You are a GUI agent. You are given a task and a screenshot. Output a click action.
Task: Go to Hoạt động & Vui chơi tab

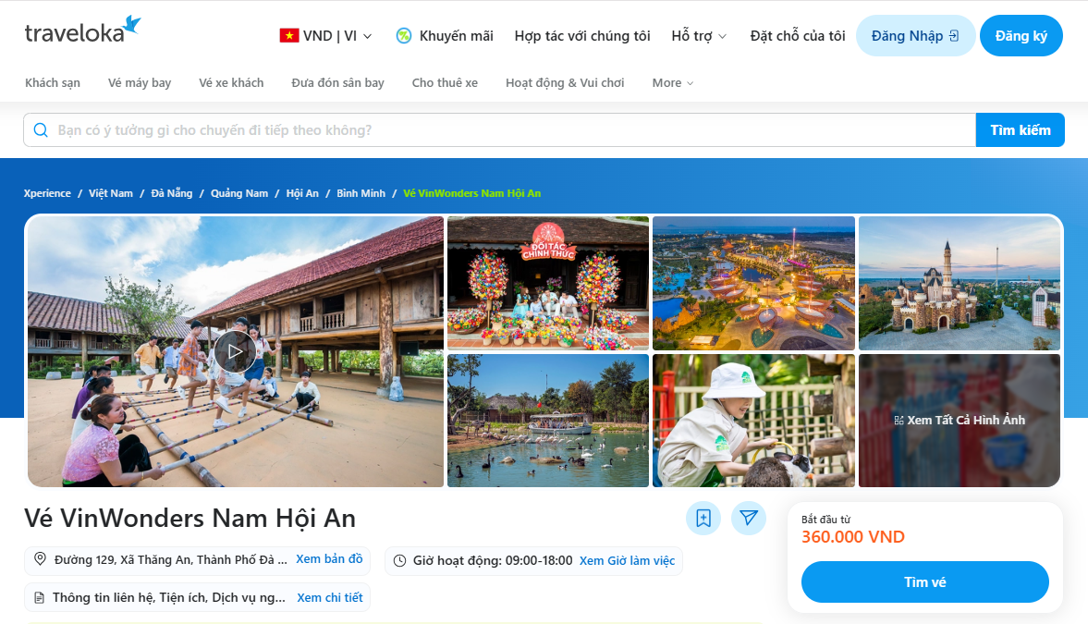[x=565, y=82]
